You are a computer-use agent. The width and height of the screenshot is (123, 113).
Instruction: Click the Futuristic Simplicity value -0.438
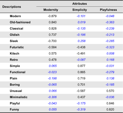tap(81, 47)
